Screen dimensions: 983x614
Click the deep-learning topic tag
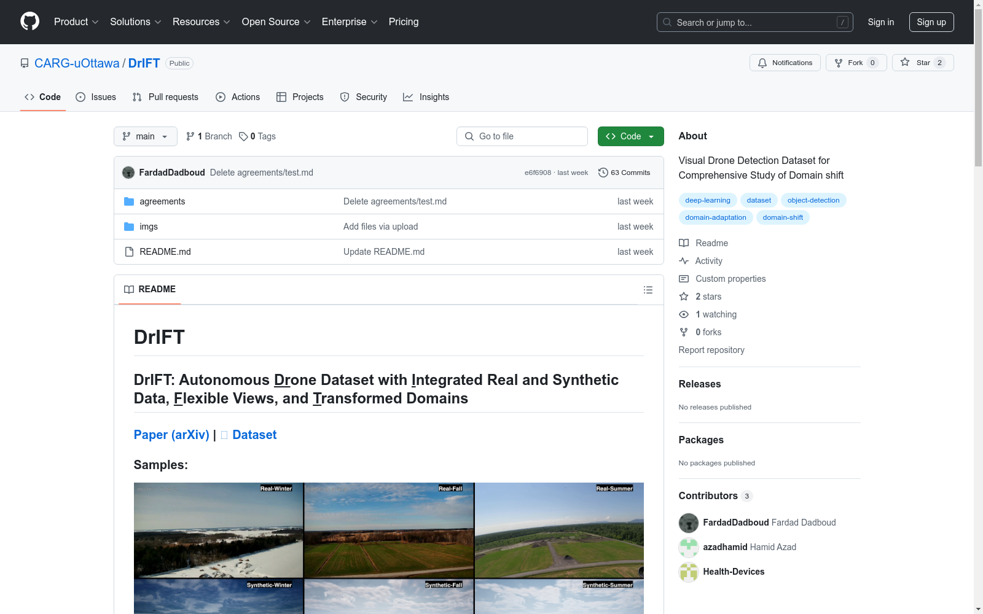(x=708, y=200)
